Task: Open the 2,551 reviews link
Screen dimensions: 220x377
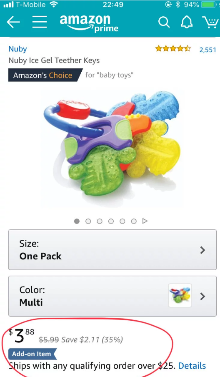Action: pyautogui.click(x=208, y=50)
